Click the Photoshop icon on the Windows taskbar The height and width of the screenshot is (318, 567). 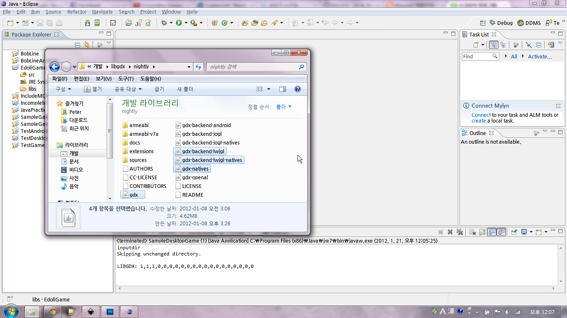pos(110,312)
